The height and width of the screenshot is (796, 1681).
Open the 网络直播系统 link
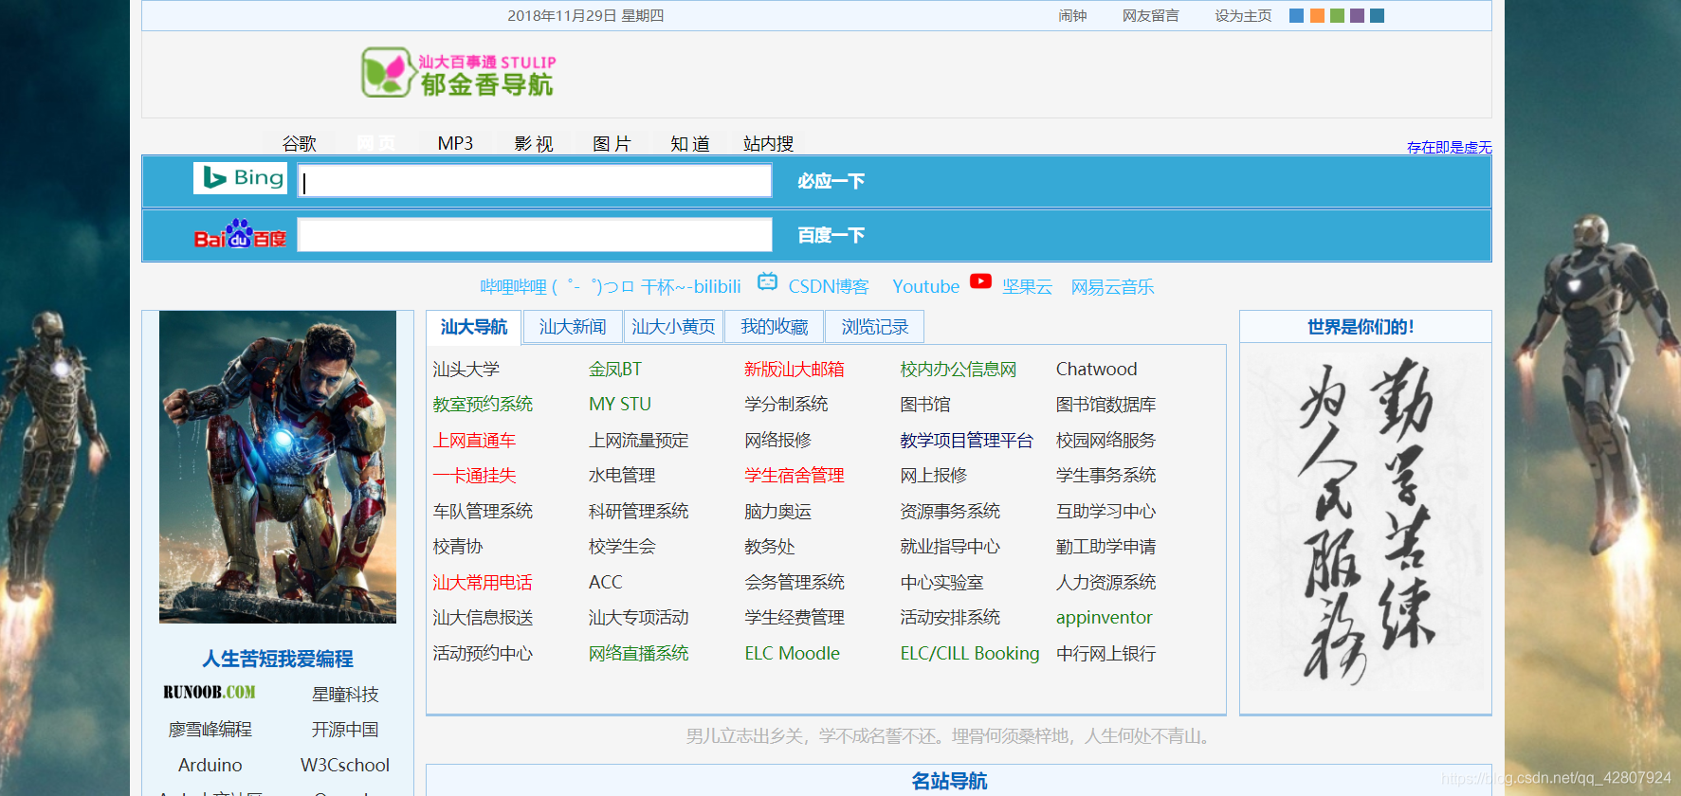tap(639, 653)
